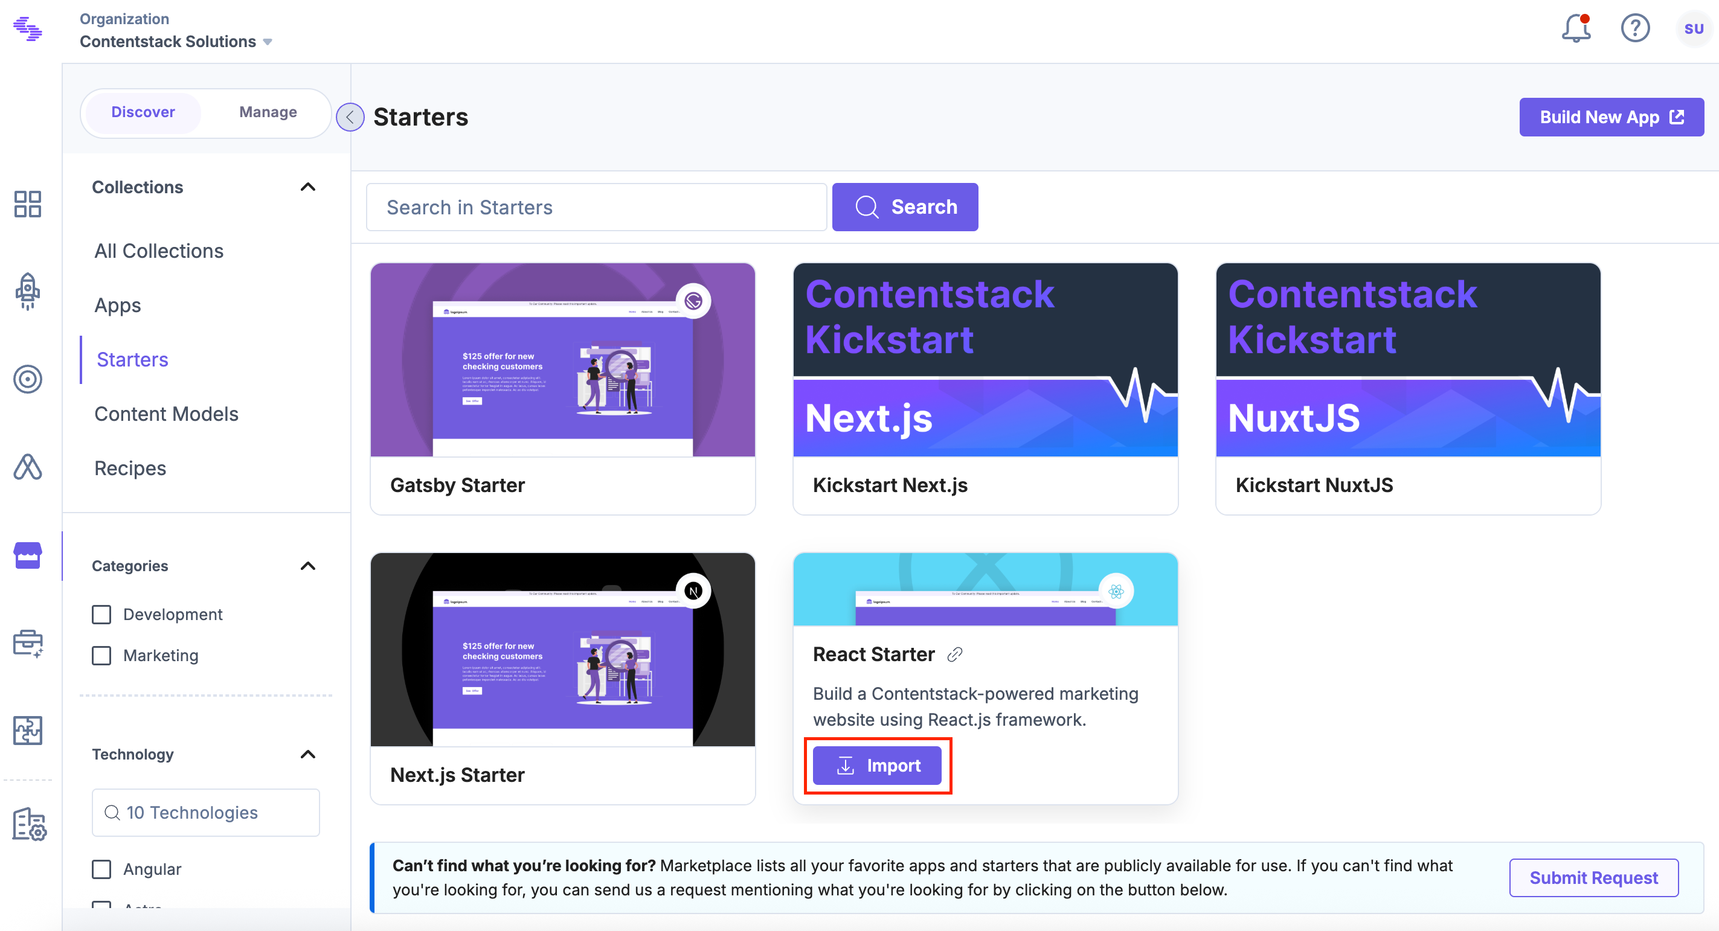
Task: Open the SU user avatar menu
Action: click(1694, 28)
